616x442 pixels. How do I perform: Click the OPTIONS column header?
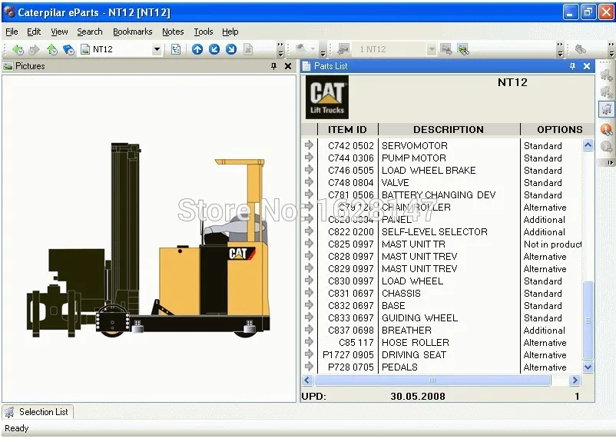pyautogui.click(x=559, y=129)
